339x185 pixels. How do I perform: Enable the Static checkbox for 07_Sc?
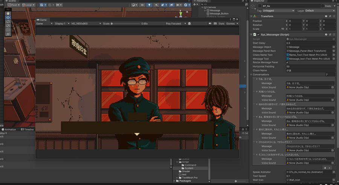tap(323, 6)
